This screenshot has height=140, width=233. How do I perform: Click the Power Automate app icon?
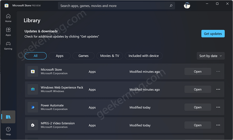click(x=33, y=107)
